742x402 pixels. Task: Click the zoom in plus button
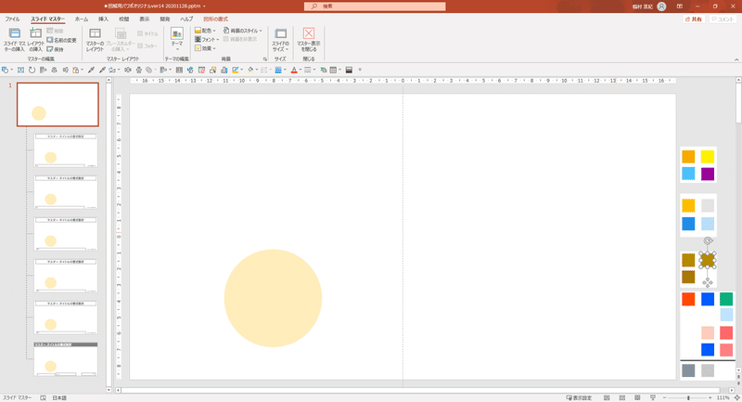pos(710,397)
